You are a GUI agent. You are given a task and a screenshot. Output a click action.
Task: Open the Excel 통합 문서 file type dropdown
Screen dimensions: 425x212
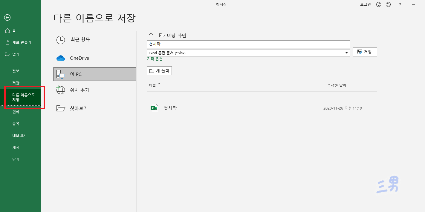[346, 53]
